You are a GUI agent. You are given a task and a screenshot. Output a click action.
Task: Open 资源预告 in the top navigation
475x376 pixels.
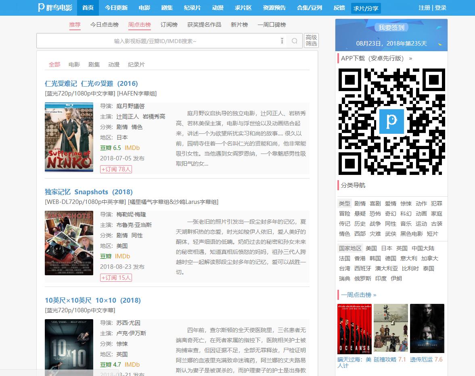pyautogui.click(x=274, y=8)
